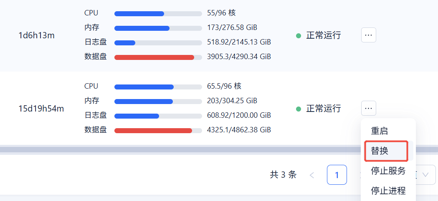Click the 内存 bar showing 173/276.58 GiB

point(158,28)
